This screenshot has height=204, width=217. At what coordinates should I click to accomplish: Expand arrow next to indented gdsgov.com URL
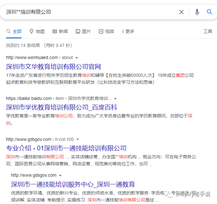coord(60,175)
